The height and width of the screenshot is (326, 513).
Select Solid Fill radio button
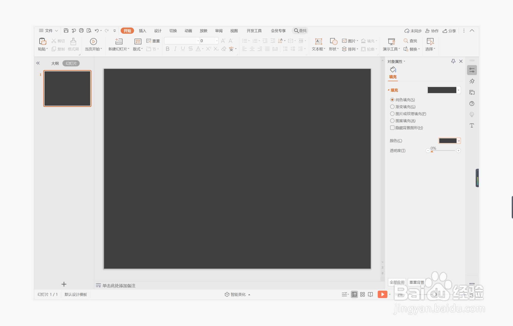pos(392,100)
